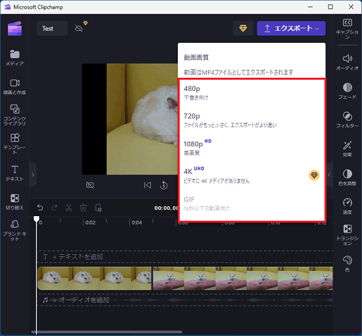Open the 速度 speed panel

tap(348, 206)
